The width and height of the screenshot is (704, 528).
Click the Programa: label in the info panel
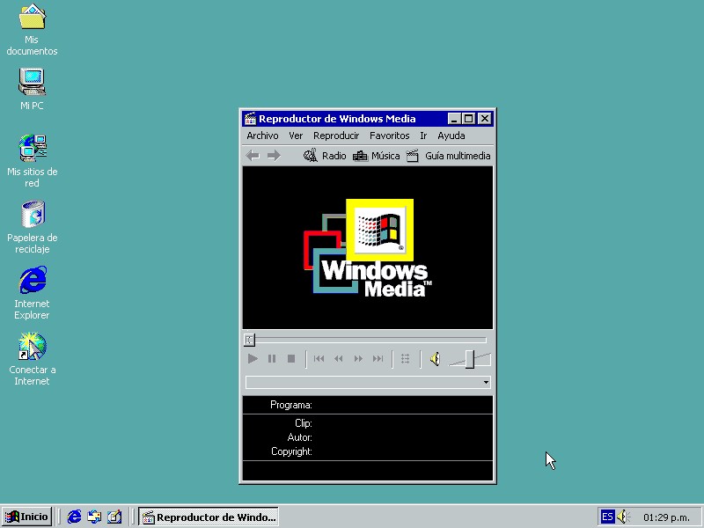point(291,405)
